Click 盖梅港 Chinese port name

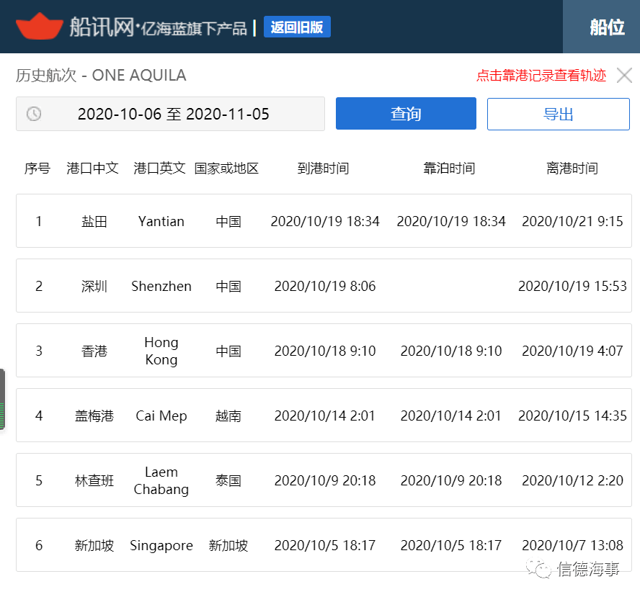point(94,416)
